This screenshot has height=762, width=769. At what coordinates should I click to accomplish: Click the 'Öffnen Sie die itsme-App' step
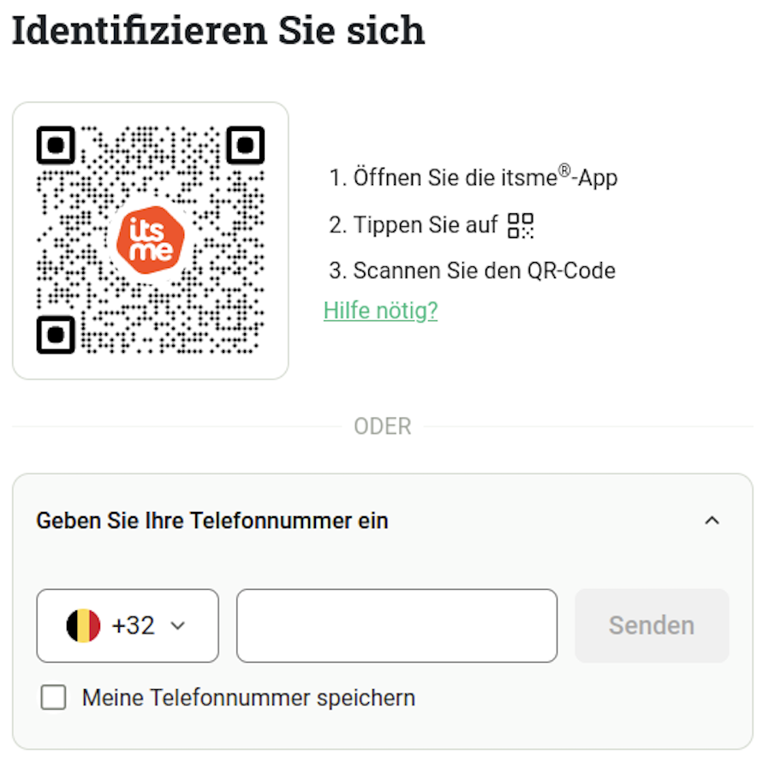(x=474, y=177)
